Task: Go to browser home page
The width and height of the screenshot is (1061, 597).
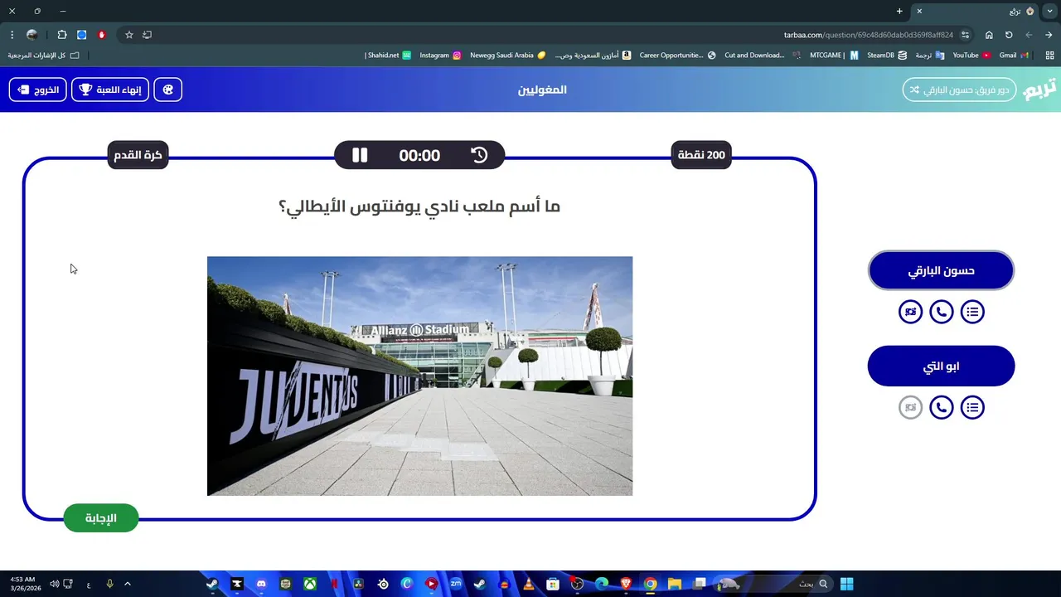Action: click(x=989, y=35)
